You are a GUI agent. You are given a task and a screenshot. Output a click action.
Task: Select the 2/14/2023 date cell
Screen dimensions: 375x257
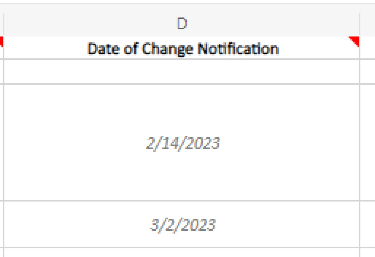click(182, 143)
